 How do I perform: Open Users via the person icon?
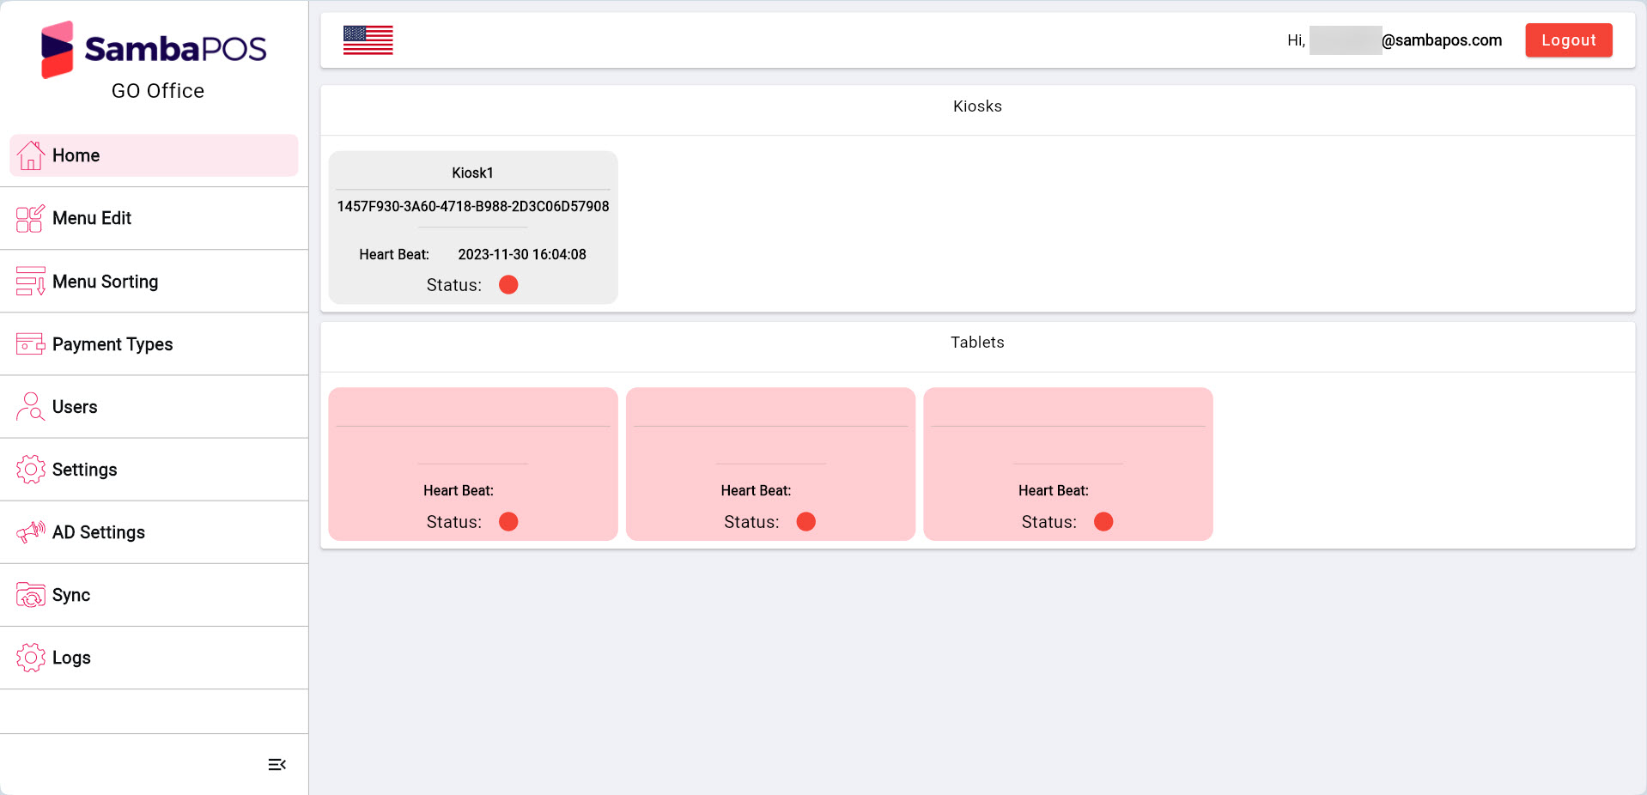pos(31,406)
